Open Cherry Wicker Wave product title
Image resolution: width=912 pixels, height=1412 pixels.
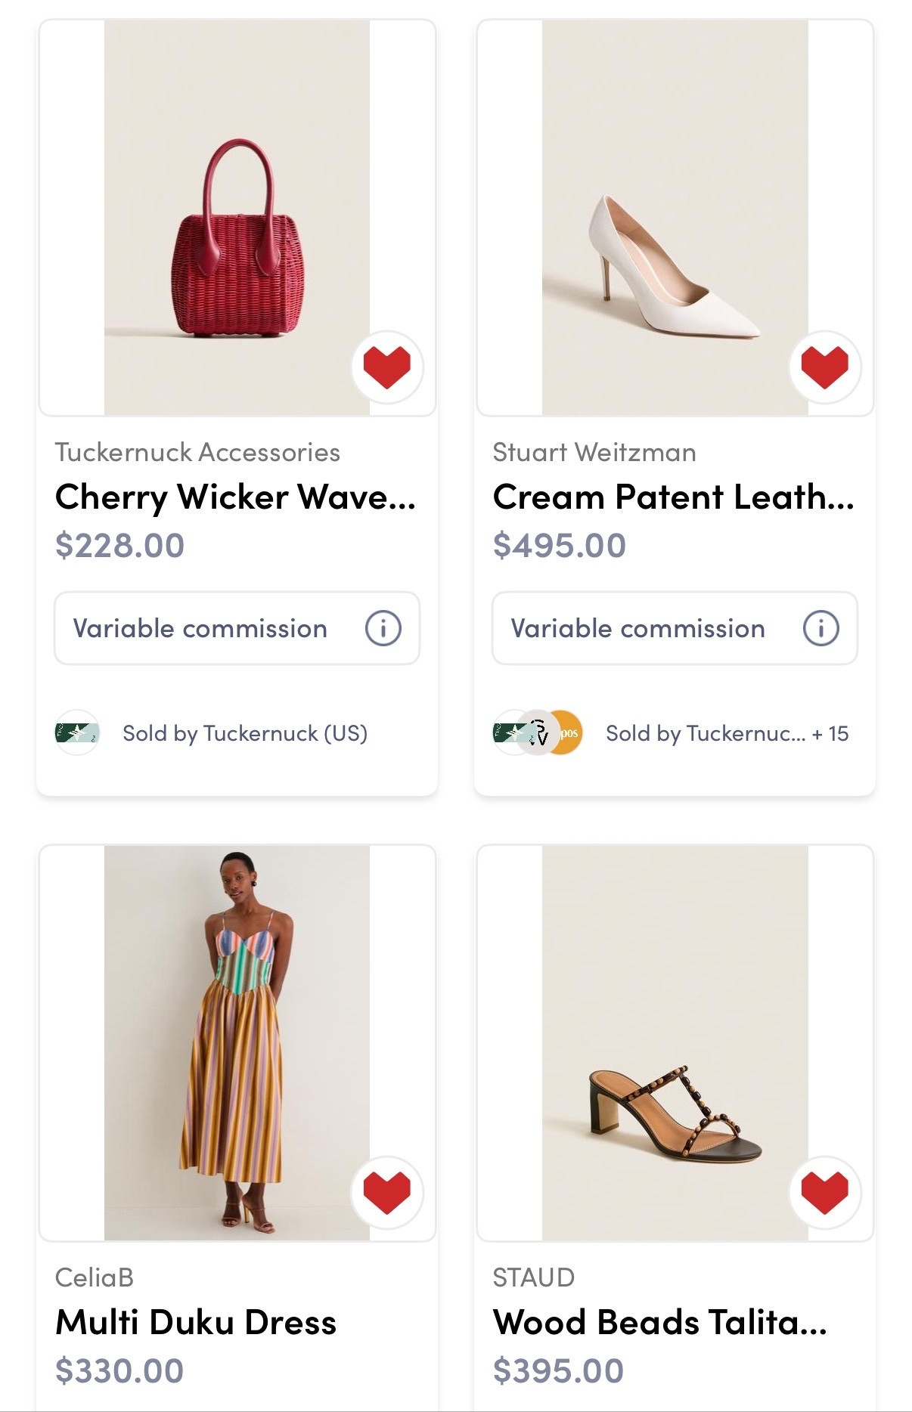click(235, 497)
